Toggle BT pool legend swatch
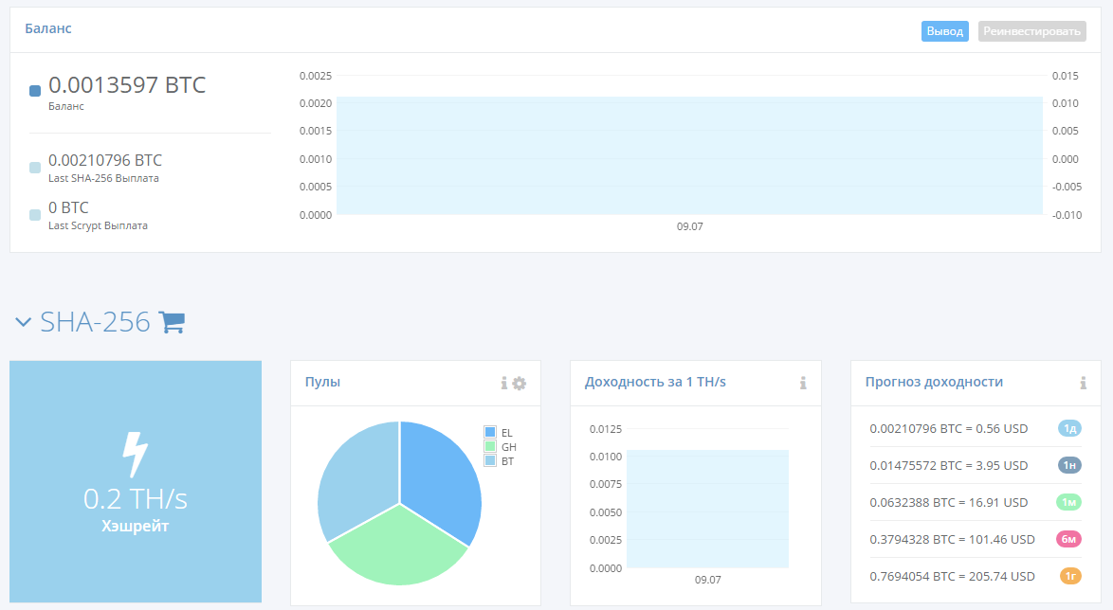The height and width of the screenshot is (610, 1113). coord(490,460)
